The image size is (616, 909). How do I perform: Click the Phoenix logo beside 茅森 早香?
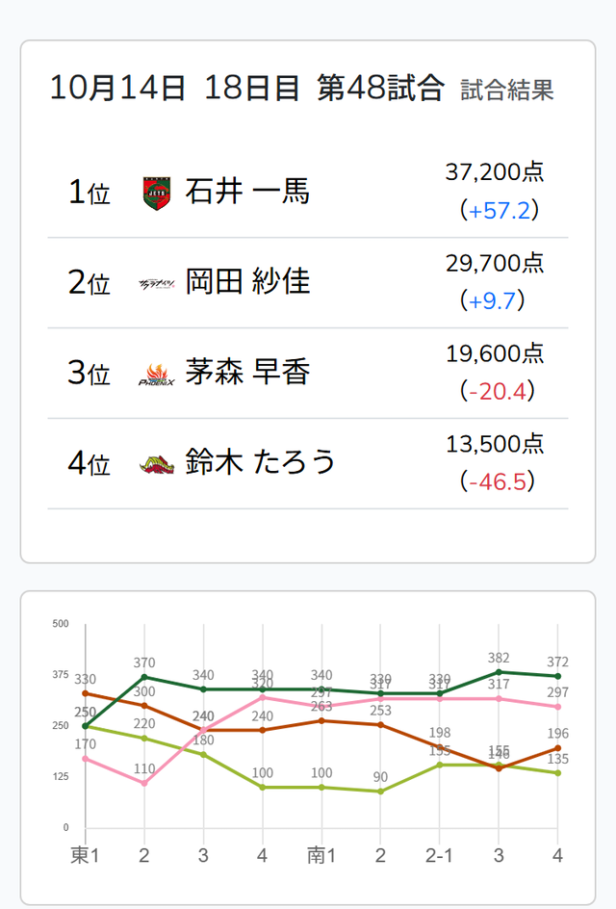pyautogui.click(x=157, y=374)
